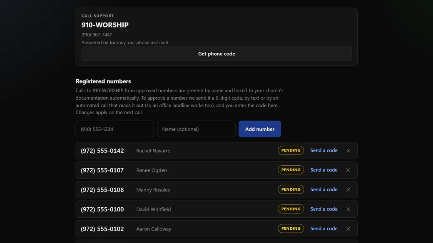Image resolution: width=433 pixels, height=243 pixels.
Task: Remove Manny Rosales's number with X icon
Action: pos(348,190)
